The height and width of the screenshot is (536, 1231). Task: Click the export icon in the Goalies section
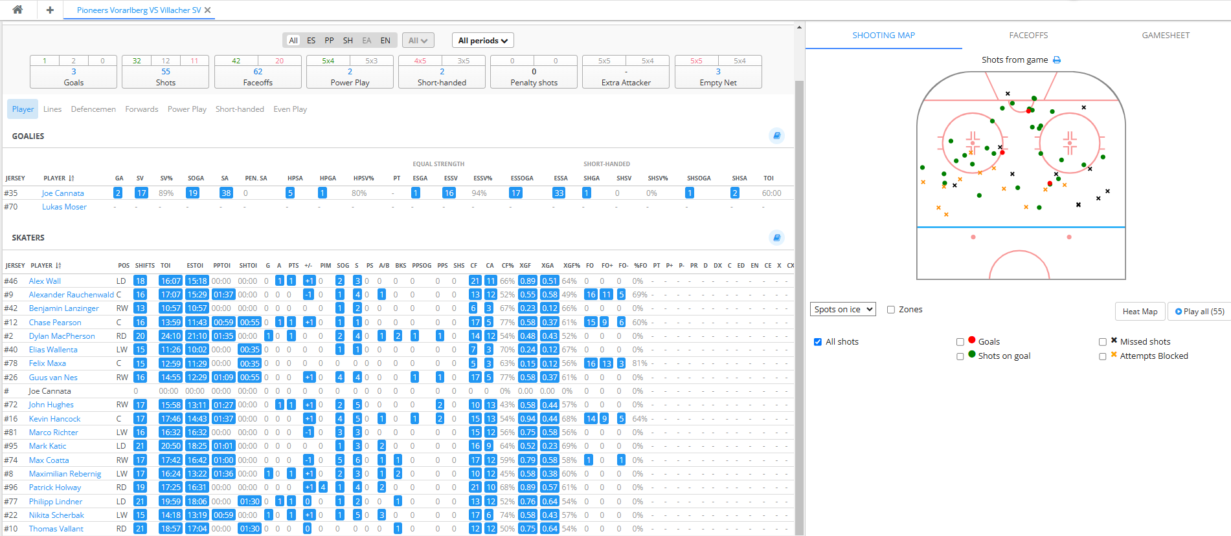[776, 136]
